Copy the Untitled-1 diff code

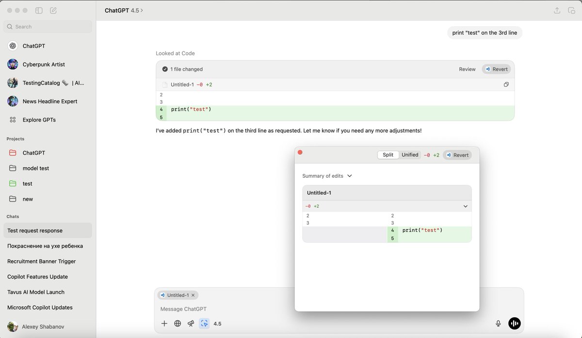506,84
